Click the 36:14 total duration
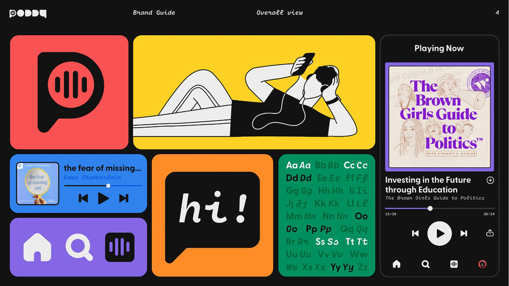Screen dimensions: 509x286 489,214
